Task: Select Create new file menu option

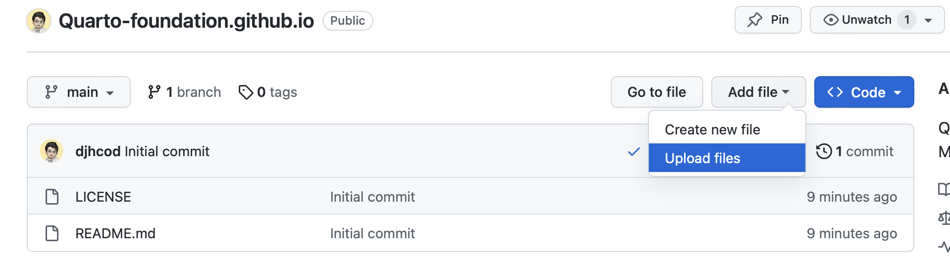Action: click(x=712, y=129)
